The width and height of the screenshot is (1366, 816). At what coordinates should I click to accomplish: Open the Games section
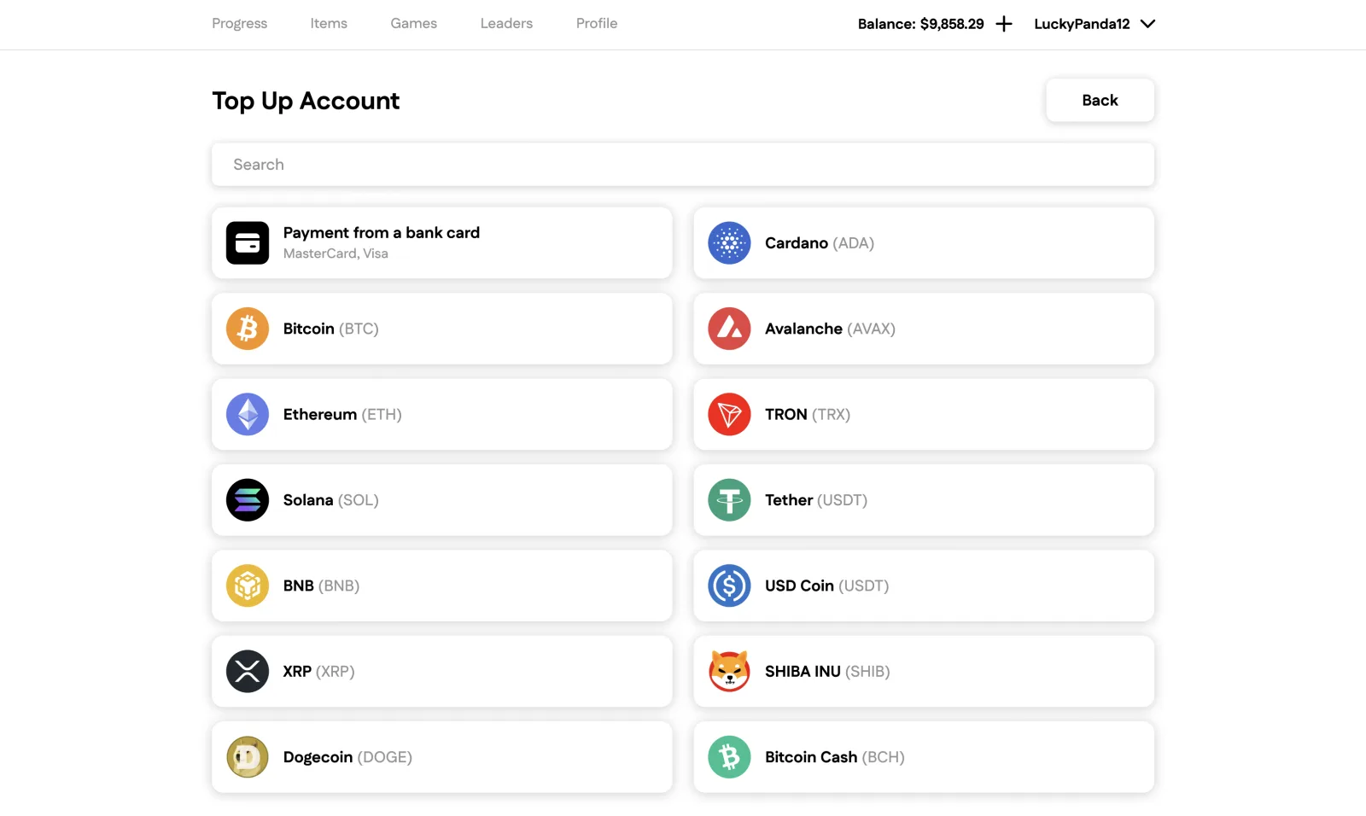414,24
